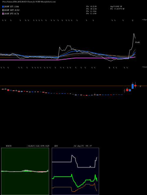Select the 'Pre H: 2.56' high value
The image size is (147, 195).
[91, 9]
